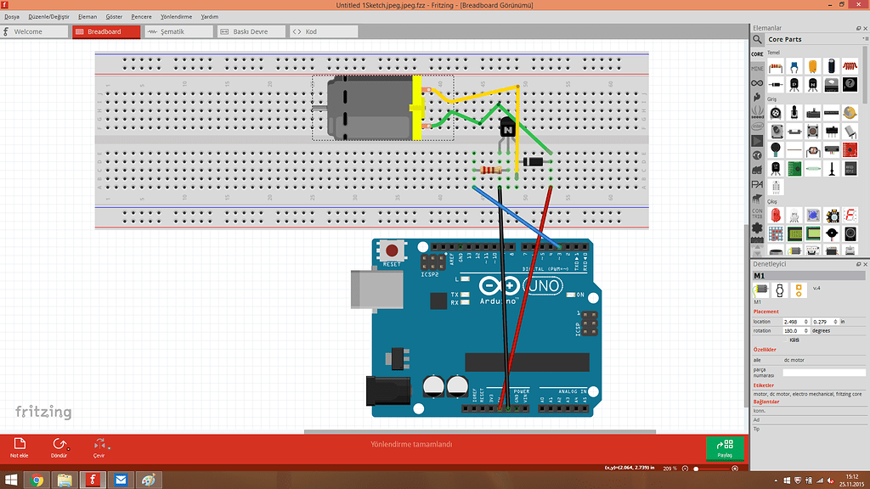
Task: Open the Intel parts bin
Action: pyautogui.click(x=757, y=126)
